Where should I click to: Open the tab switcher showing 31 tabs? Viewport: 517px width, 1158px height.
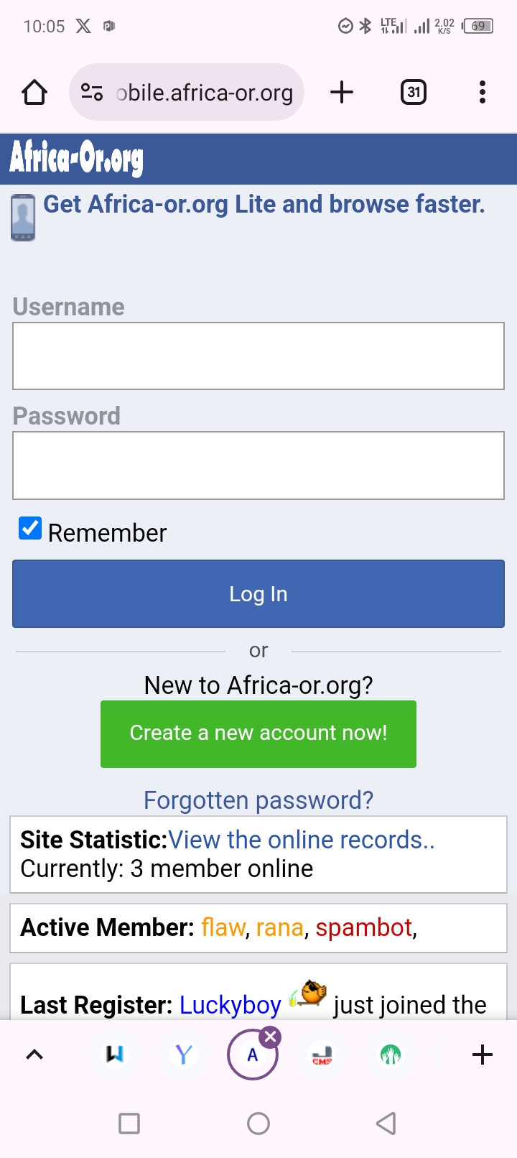413,93
